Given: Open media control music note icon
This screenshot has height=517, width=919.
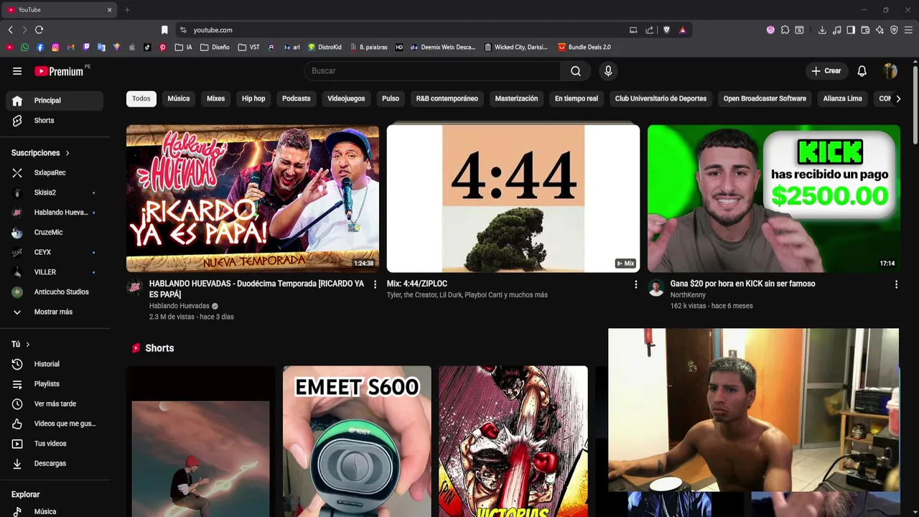Looking at the screenshot, I should (836, 30).
